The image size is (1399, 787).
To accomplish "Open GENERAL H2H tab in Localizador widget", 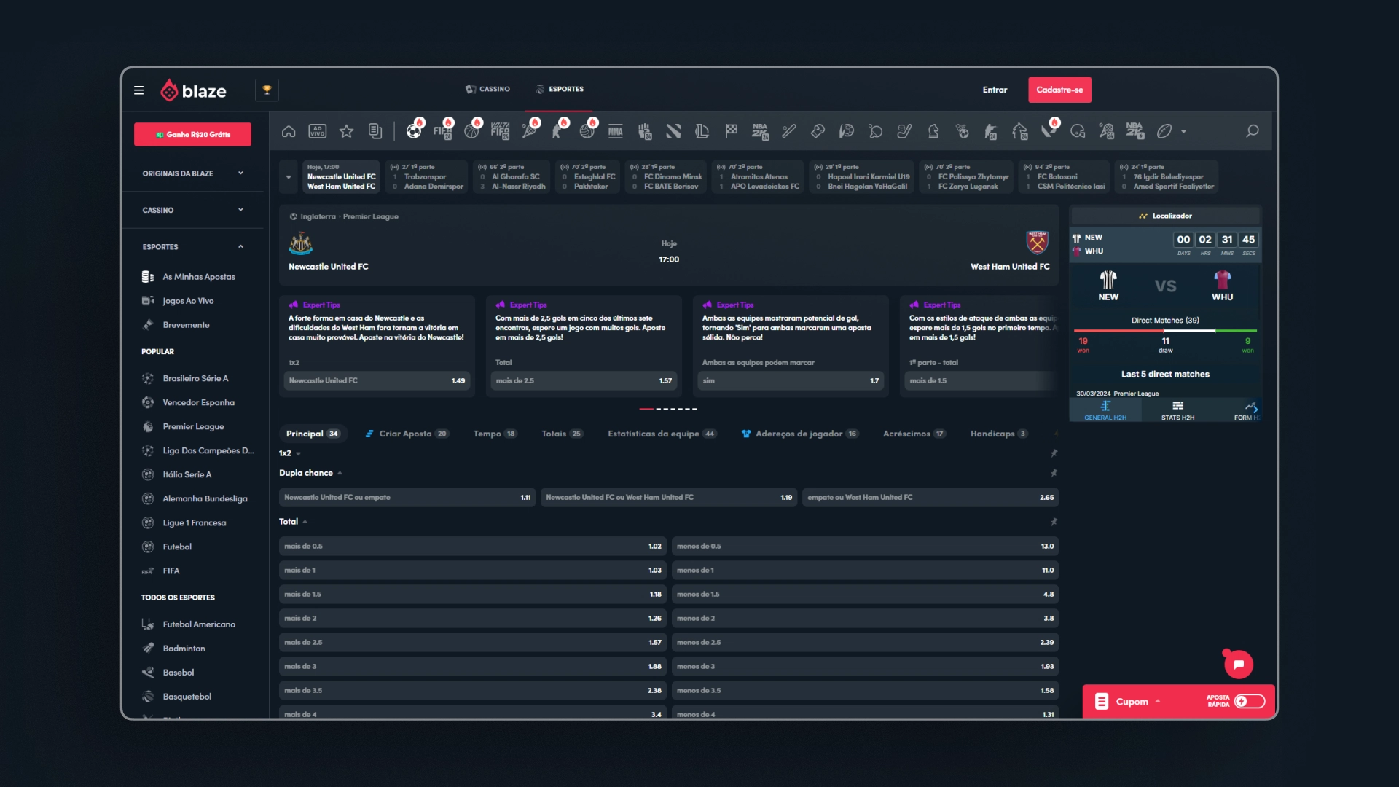I will 1105,410.
